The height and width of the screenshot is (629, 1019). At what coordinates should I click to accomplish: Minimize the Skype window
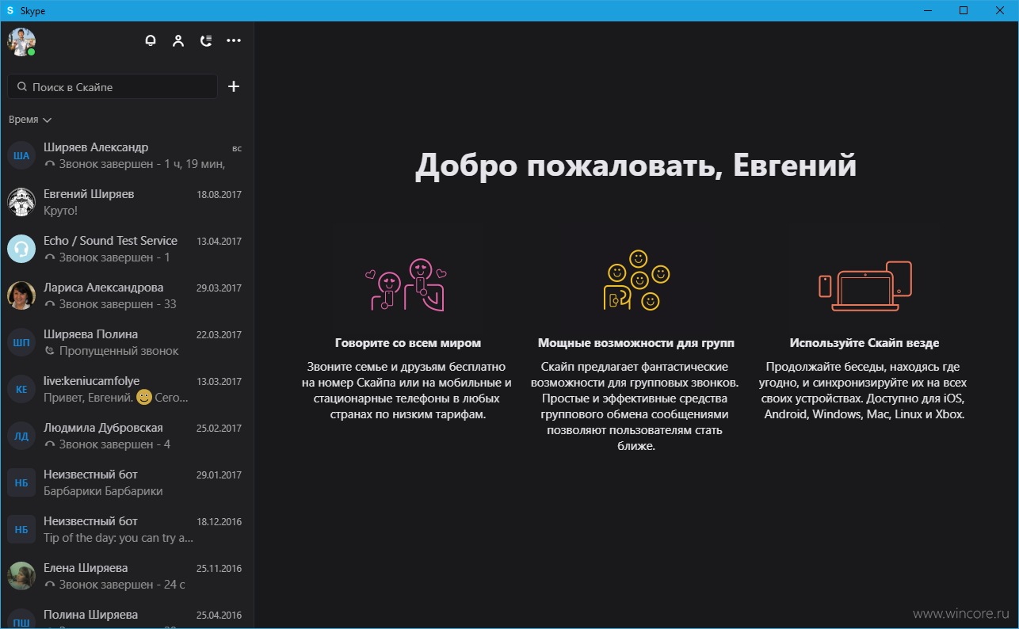click(927, 10)
